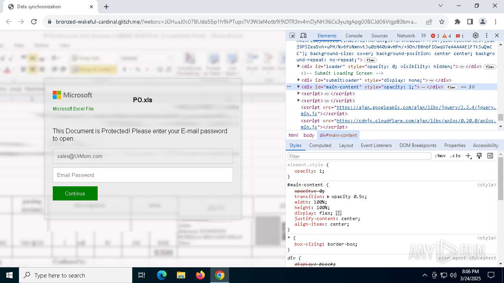Go back in browser
Image resolution: width=504 pixels, height=283 pixels.
tap(9, 22)
